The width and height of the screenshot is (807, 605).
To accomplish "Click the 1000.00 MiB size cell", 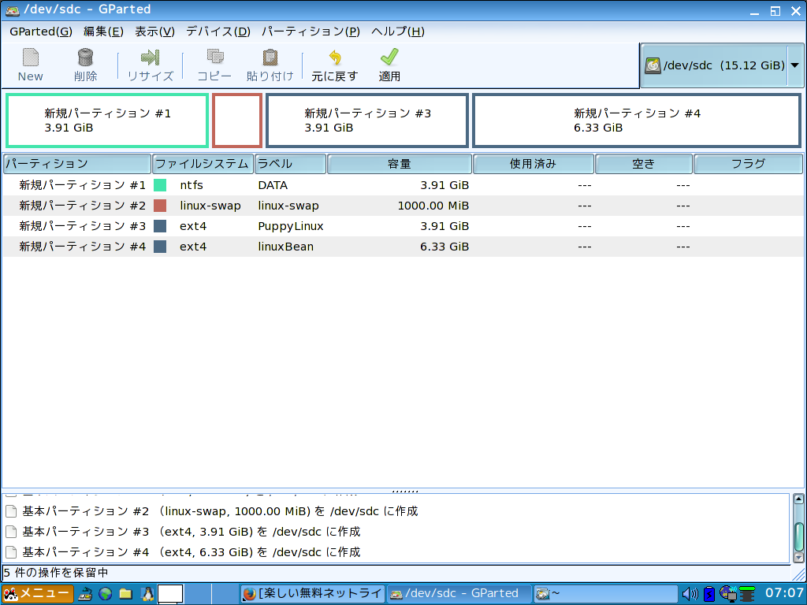I will point(433,206).
